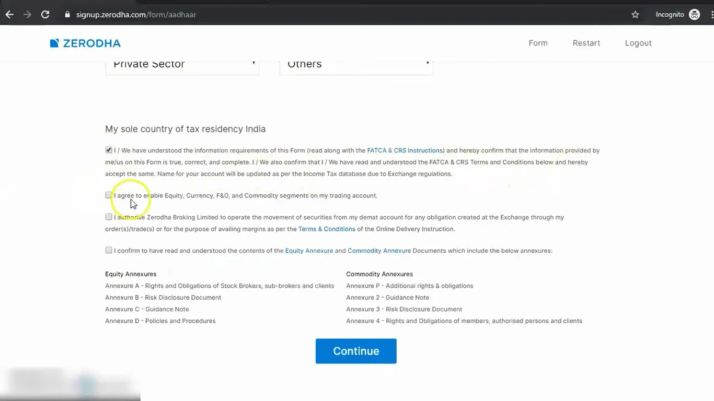This screenshot has height=401, width=714.
Task: Click the 'Commodity Annexures' heading
Action: click(379, 274)
